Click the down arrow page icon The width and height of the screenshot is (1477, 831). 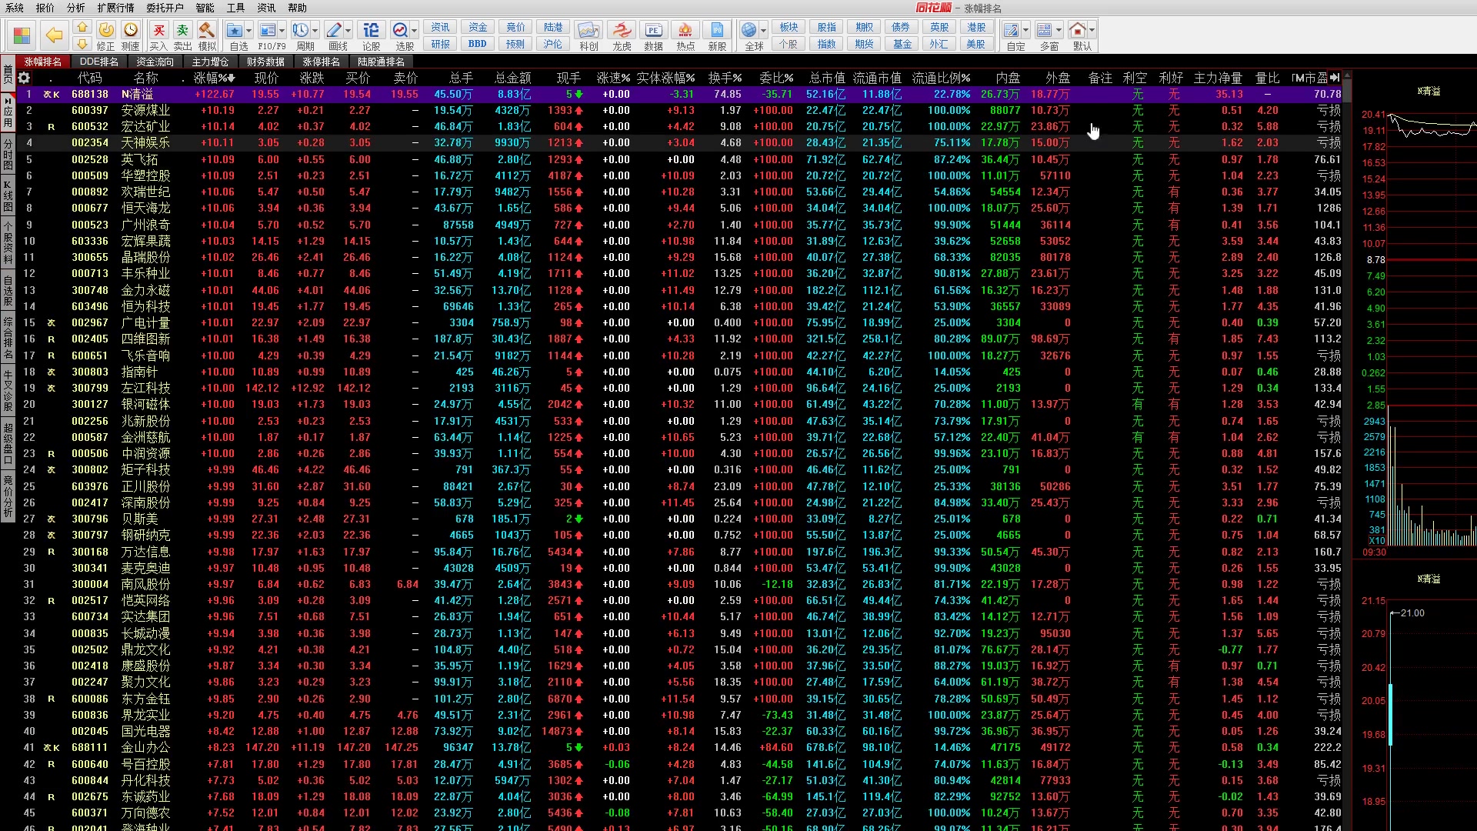pyautogui.click(x=82, y=43)
